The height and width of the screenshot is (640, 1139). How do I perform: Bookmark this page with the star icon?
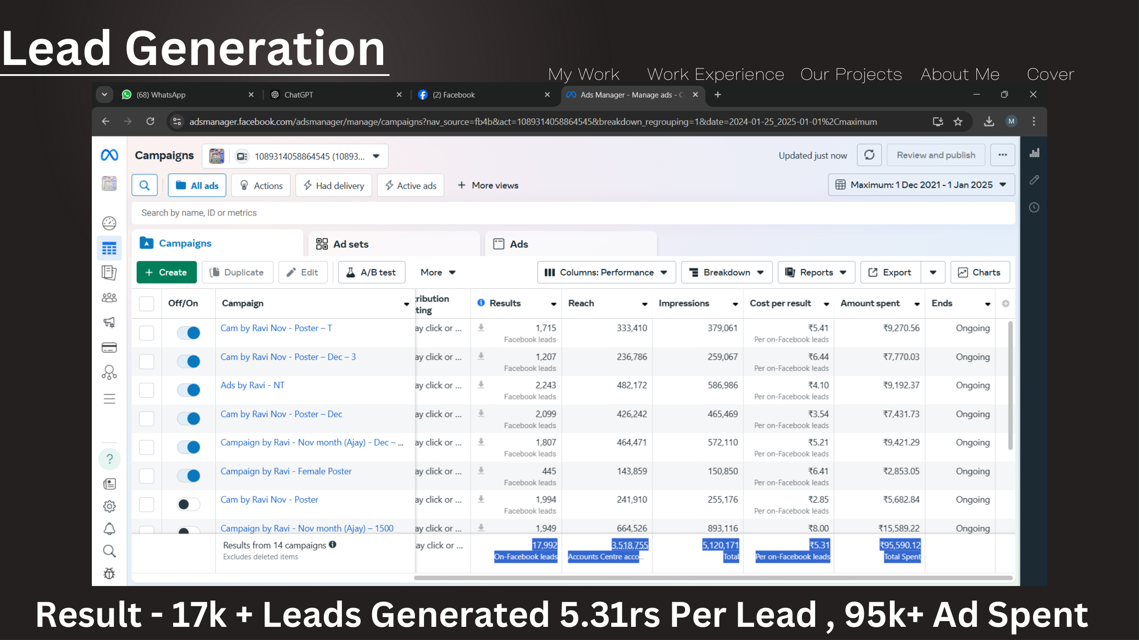[x=958, y=122]
